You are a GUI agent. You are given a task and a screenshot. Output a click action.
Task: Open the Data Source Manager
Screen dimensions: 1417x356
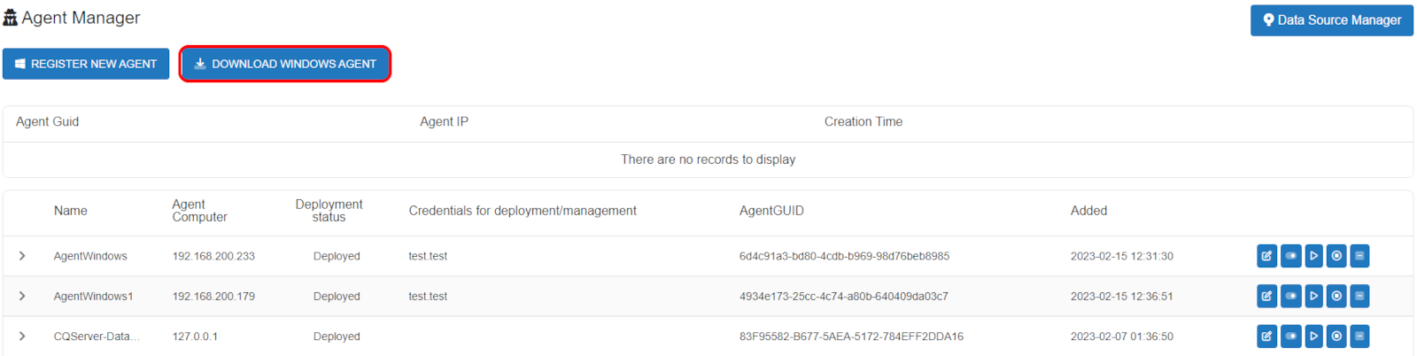pyautogui.click(x=1332, y=20)
